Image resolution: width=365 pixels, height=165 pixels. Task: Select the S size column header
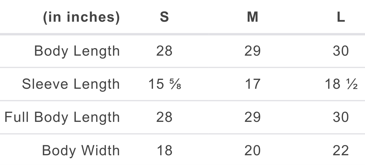tap(164, 18)
